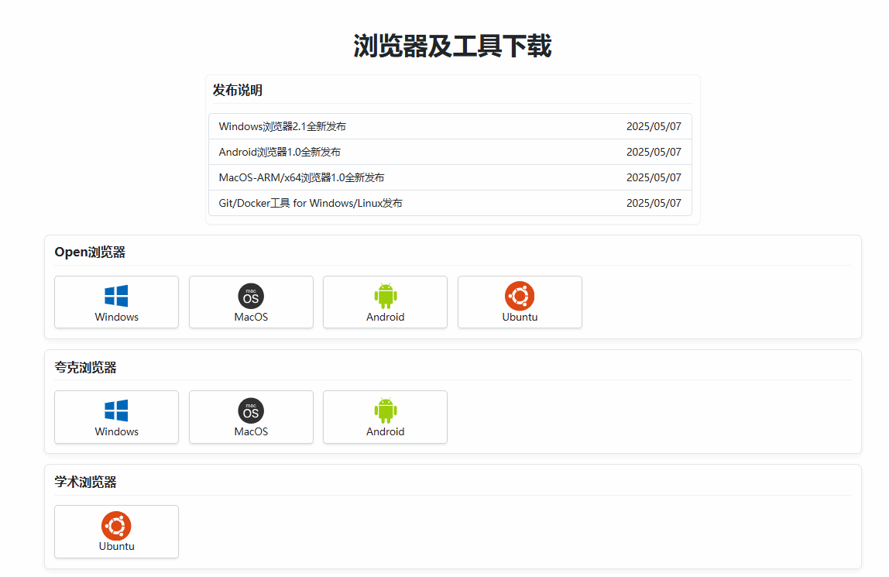
Task: Click the date beside Git/Docker工具 release row
Action: pyautogui.click(x=654, y=203)
